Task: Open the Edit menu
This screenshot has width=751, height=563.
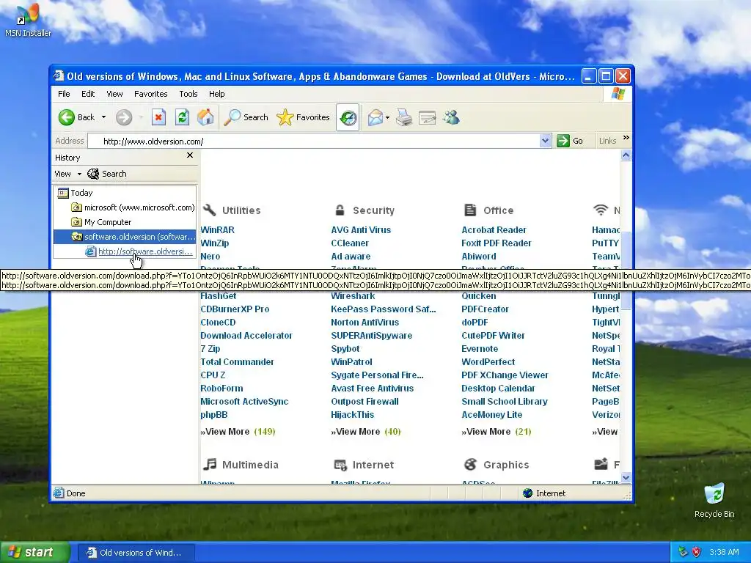Action: [x=88, y=94]
